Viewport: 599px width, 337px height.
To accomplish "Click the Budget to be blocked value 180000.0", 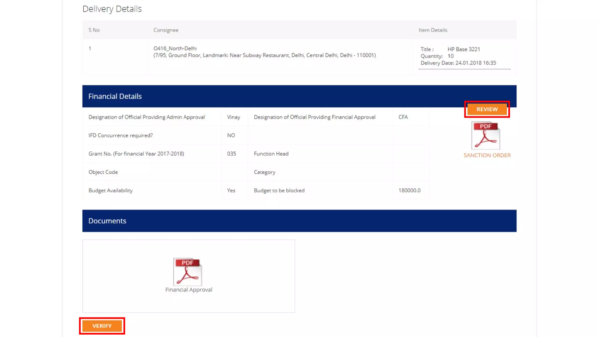I will click(409, 190).
